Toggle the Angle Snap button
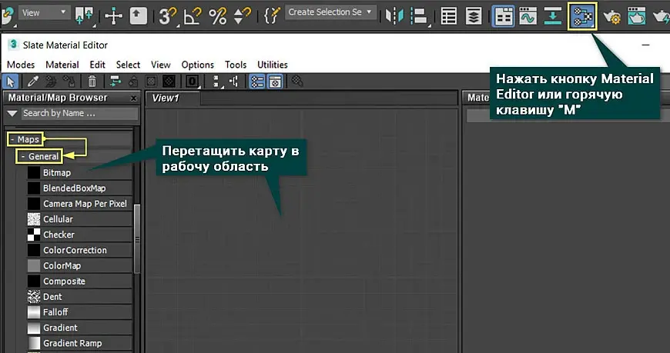Image resolution: width=670 pixels, height=353 pixels. tap(193, 16)
